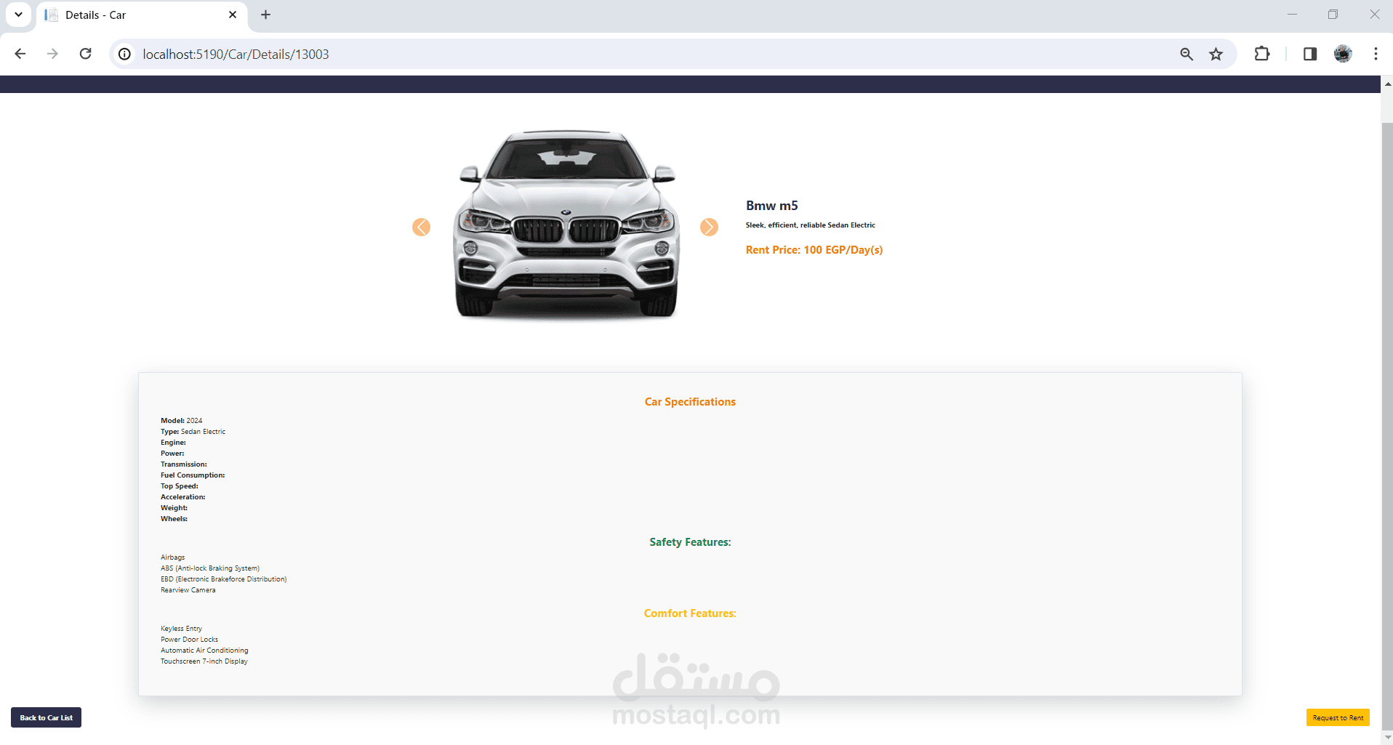
Task: Open the Chrome three-dot menu
Action: click(x=1376, y=54)
